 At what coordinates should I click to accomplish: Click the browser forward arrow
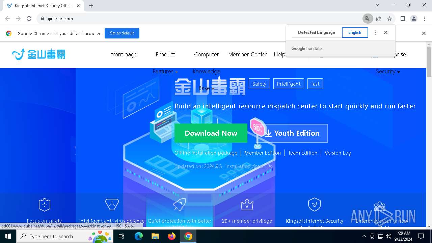[x=18, y=19]
